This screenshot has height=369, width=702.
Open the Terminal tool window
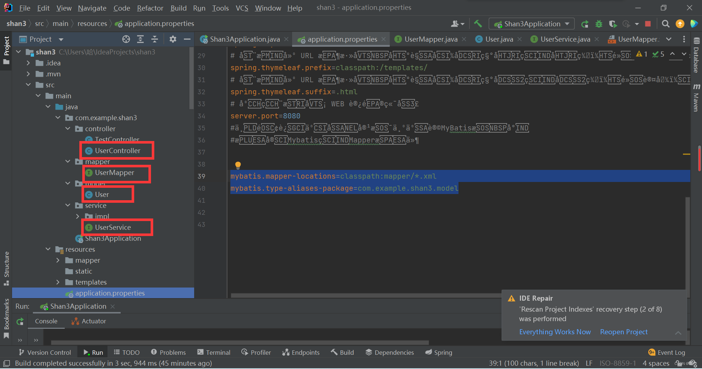[x=214, y=353]
